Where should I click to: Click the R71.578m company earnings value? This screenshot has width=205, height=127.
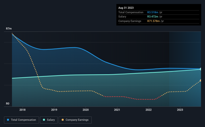pyautogui.click(x=154, y=21)
